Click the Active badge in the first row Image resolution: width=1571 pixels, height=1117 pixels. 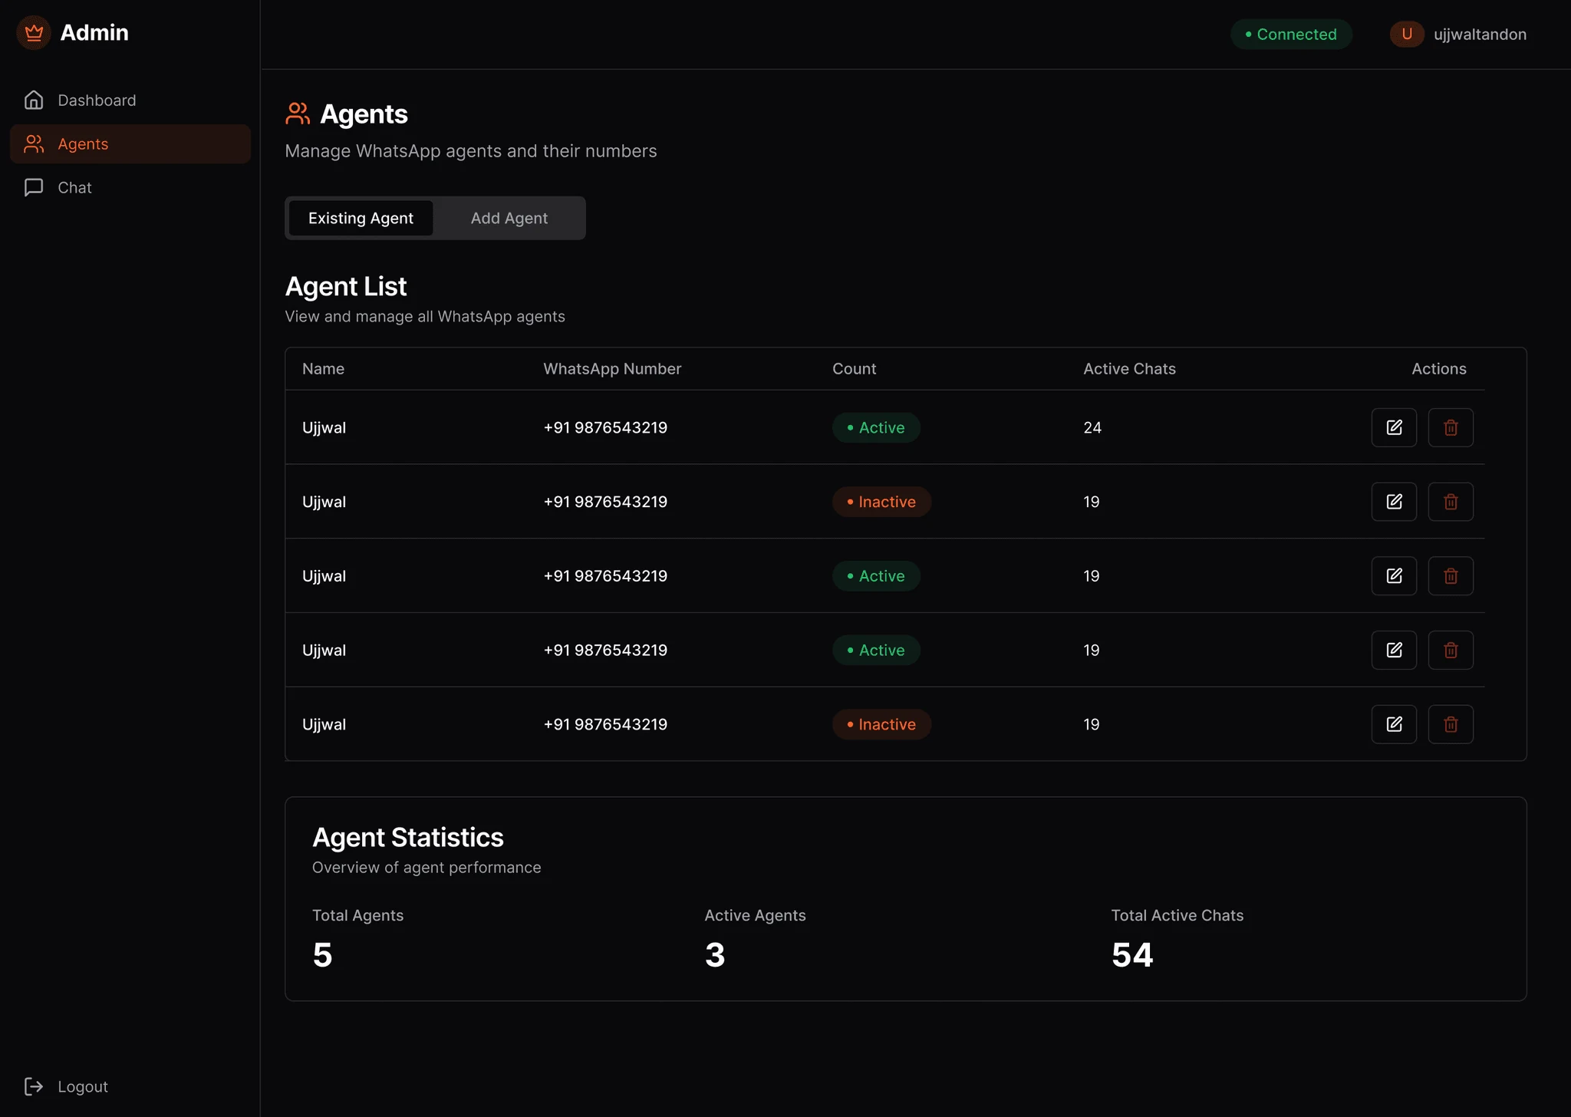(876, 427)
